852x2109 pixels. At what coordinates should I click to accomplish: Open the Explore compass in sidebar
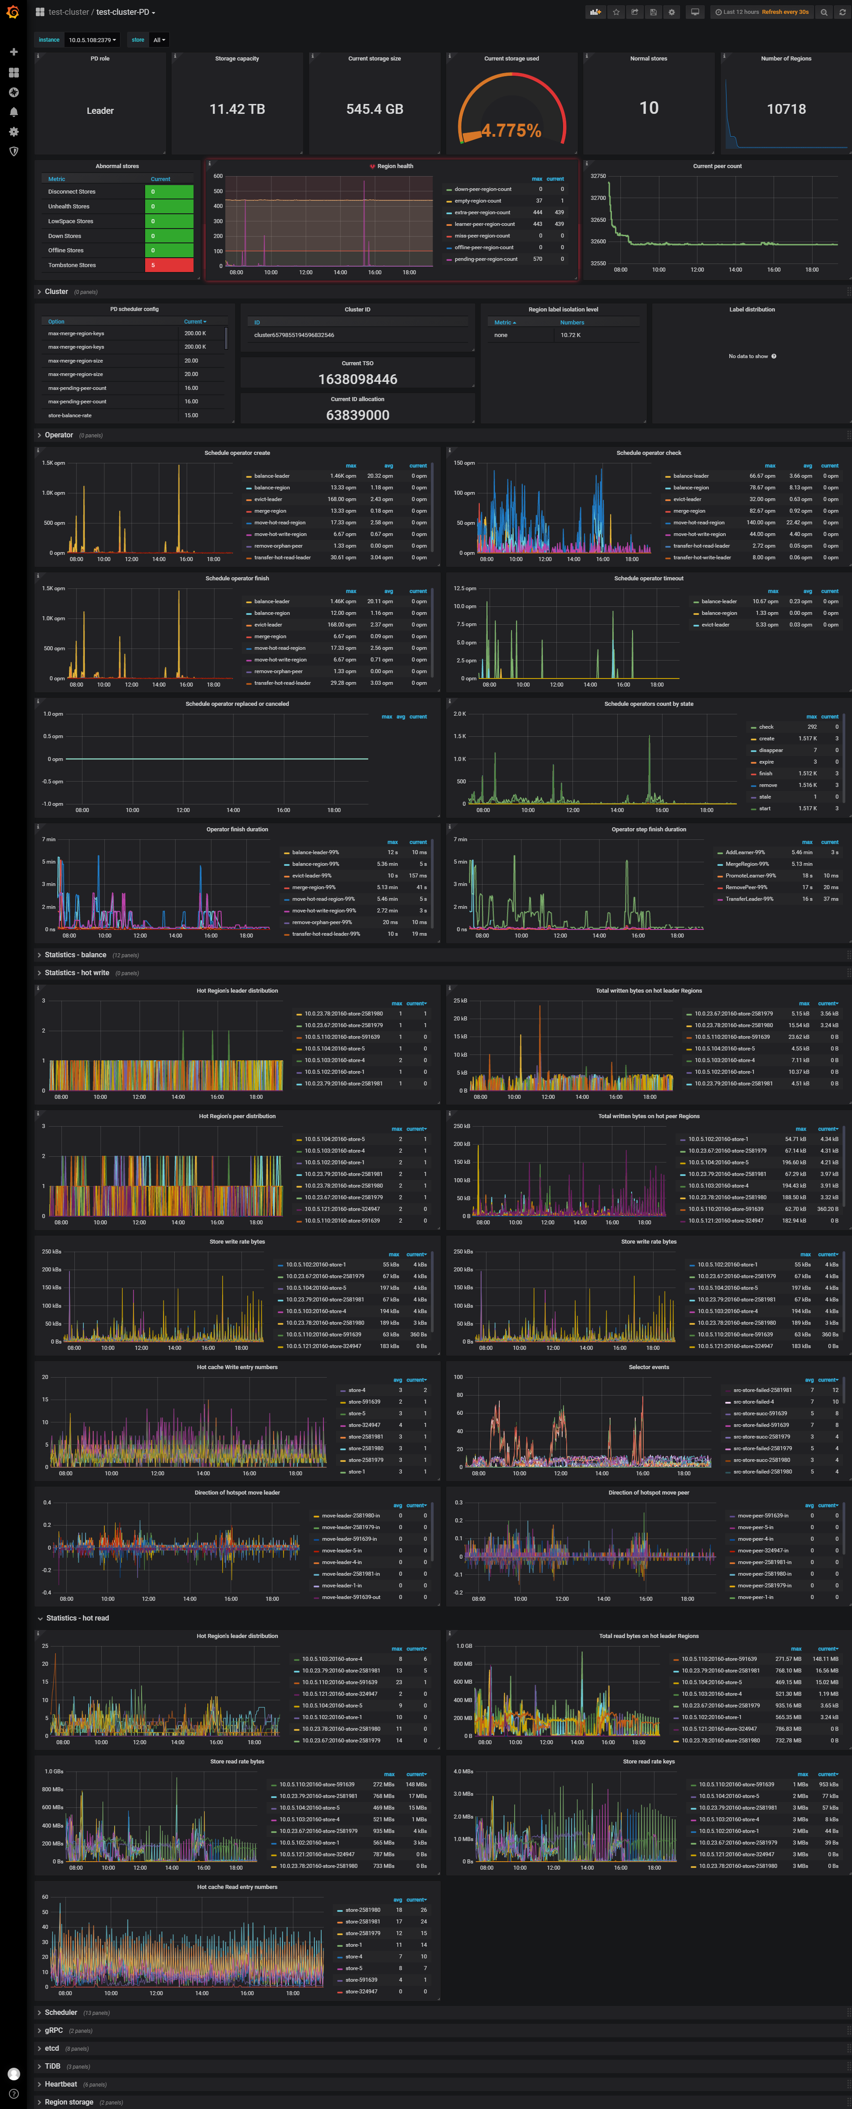click(x=13, y=92)
